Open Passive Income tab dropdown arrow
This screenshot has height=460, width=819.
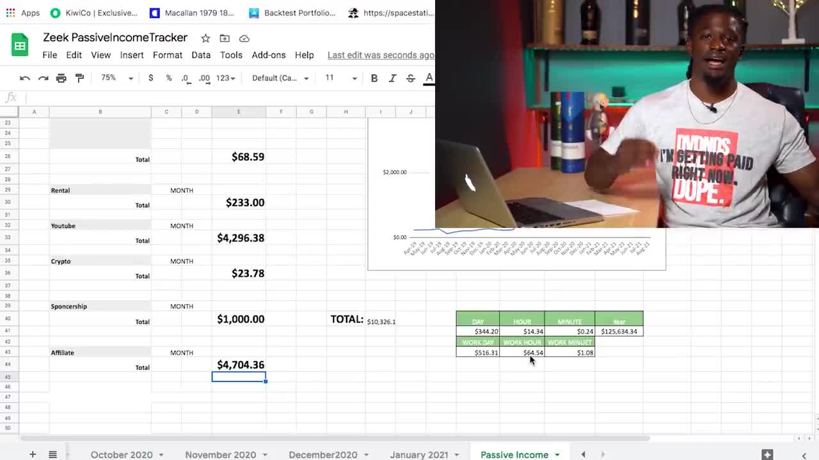coord(557,455)
